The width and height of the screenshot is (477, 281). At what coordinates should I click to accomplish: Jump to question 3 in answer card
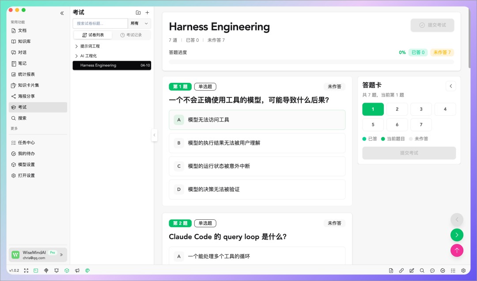click(x=421, y=109)
